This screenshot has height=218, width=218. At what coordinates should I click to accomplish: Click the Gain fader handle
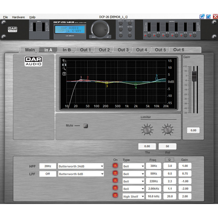click(194, 75)
